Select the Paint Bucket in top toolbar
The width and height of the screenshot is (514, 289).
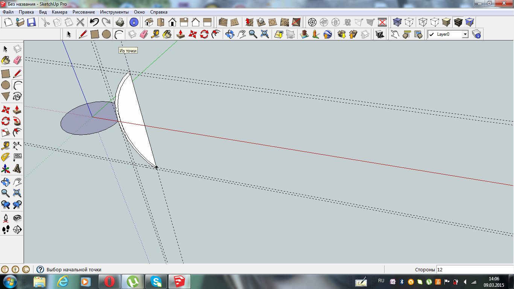pyautogui.click(x=167, y=34)
